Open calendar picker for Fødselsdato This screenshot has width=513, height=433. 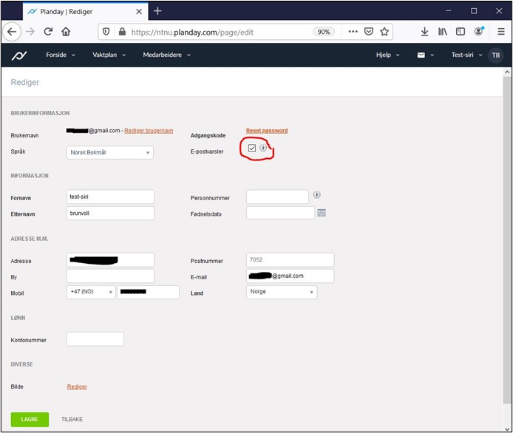coord(322,214)
